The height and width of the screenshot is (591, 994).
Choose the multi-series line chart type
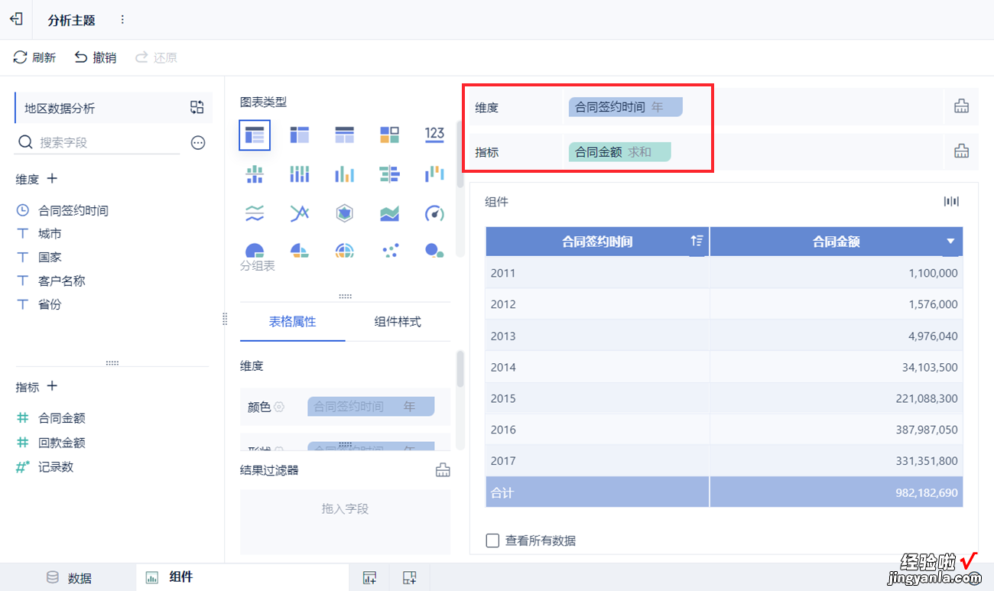pyautogui.click(x=299, y=213)
